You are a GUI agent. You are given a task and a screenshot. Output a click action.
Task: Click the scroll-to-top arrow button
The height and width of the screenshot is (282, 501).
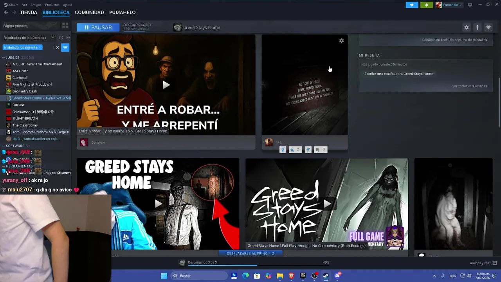click(477, 27)
